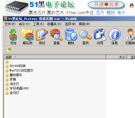Open the 收藏夹(O) menu
This screenshot has height=118, width=135.
click(x=54, y=24)
